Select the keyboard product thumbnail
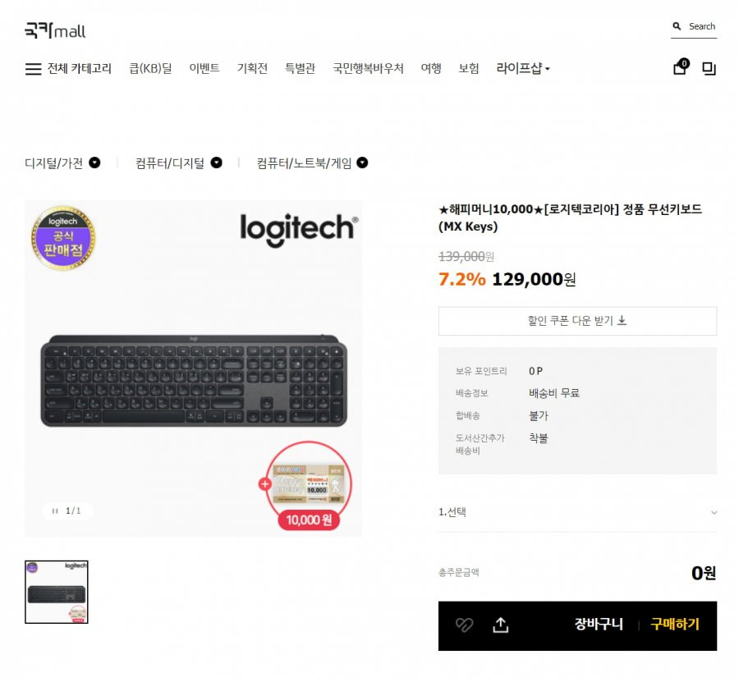Viewport: 739px width, 682px height. [57, 592]
